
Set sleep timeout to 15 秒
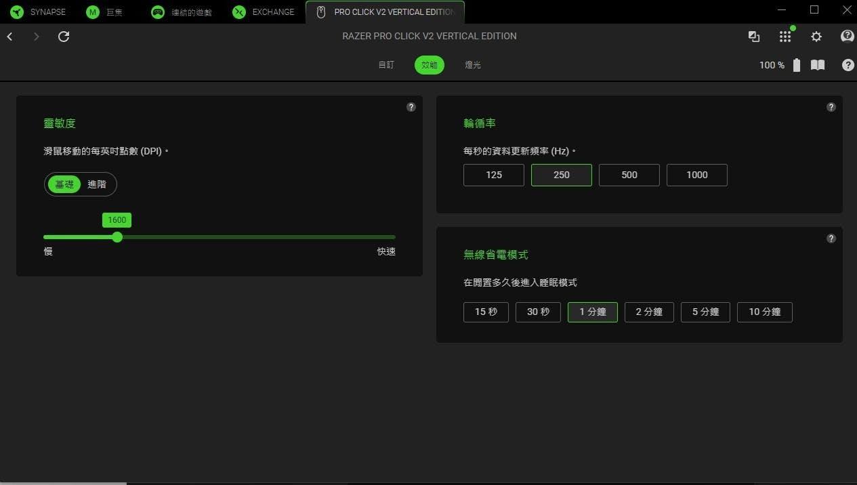tap(486, 312)
